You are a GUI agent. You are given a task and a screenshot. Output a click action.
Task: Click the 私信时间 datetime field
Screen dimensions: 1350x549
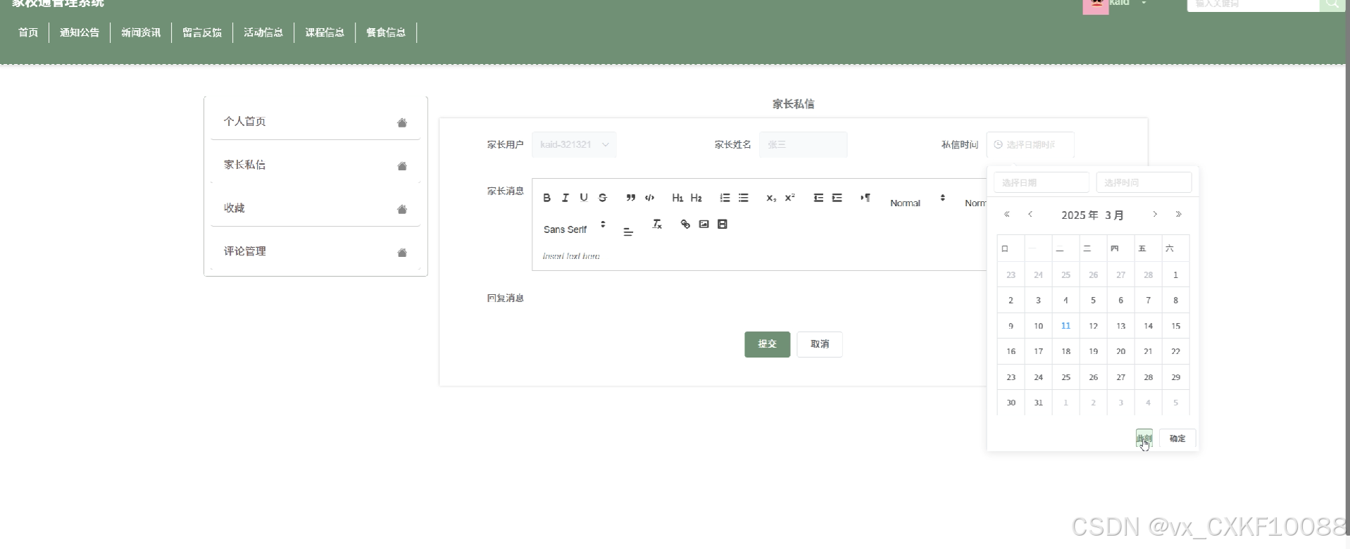click(x=1030, y=144)
